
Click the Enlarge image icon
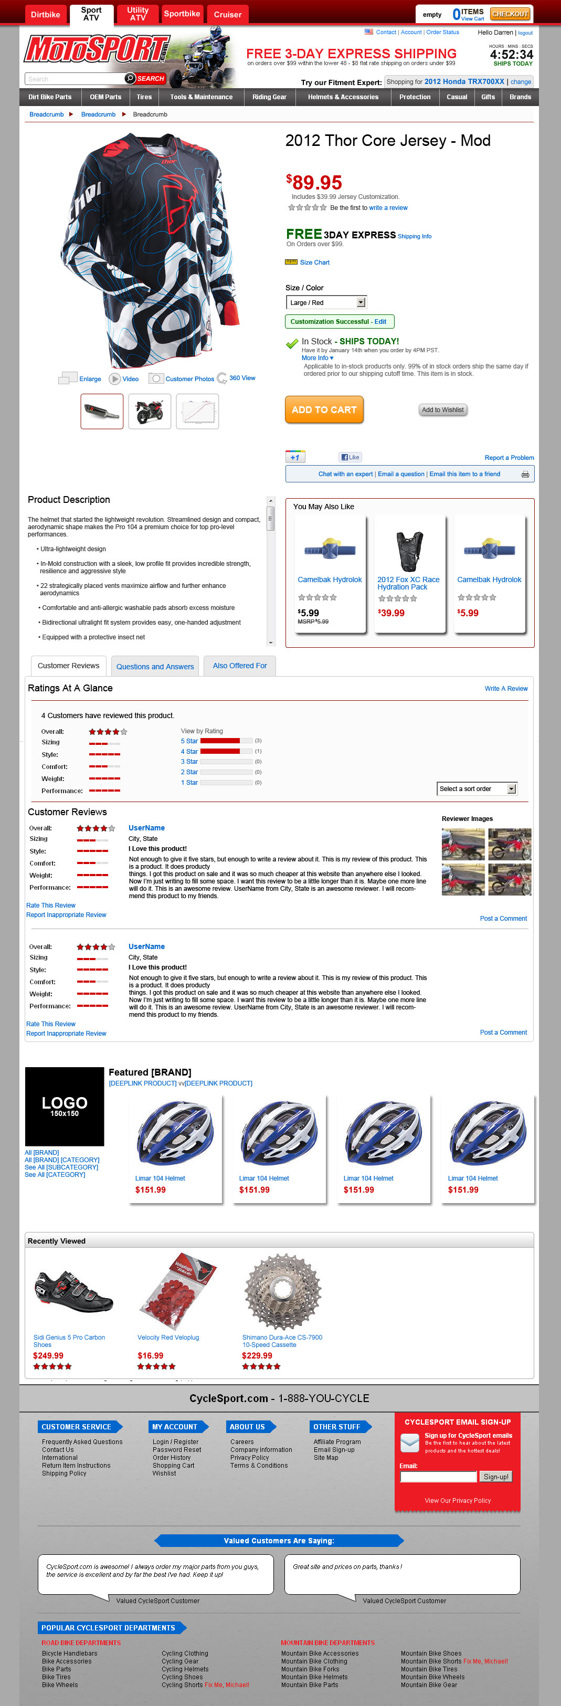coord(68,378)
